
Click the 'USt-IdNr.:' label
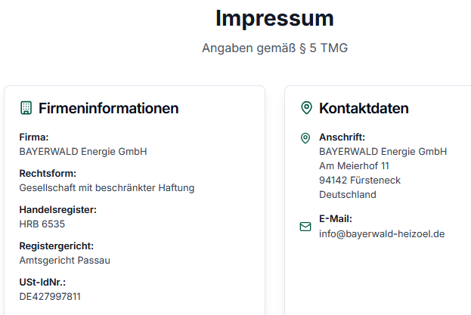(x=45, y=282)
